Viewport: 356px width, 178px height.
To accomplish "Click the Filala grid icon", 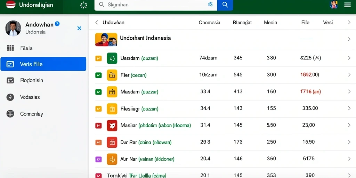I will click(10, 48).
